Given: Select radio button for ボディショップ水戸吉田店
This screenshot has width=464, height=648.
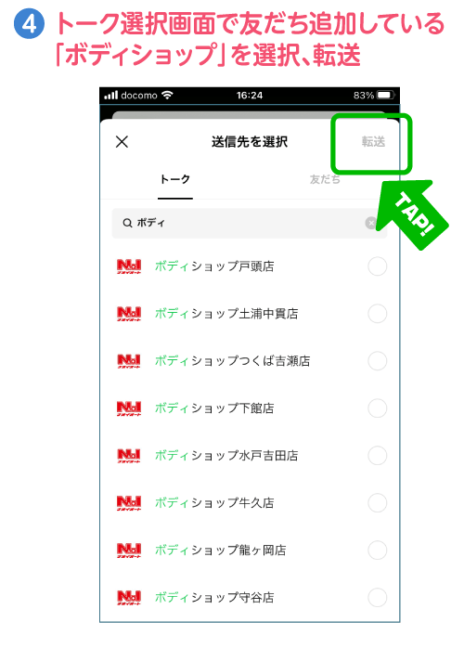Looking at the screenshot, I should pyautogui.click(x=378, y=456).
